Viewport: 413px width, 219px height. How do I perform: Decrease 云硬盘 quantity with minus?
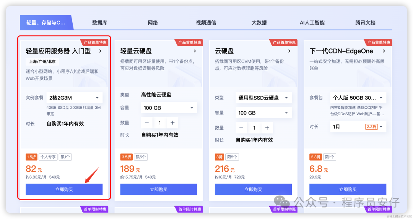click(x=241, y=128)
